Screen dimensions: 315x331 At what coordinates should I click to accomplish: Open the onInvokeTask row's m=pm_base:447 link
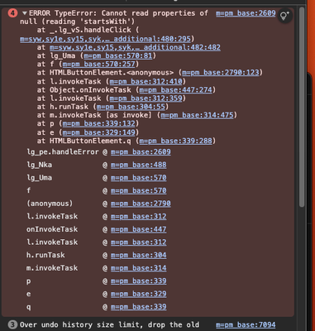click(138, 229)
